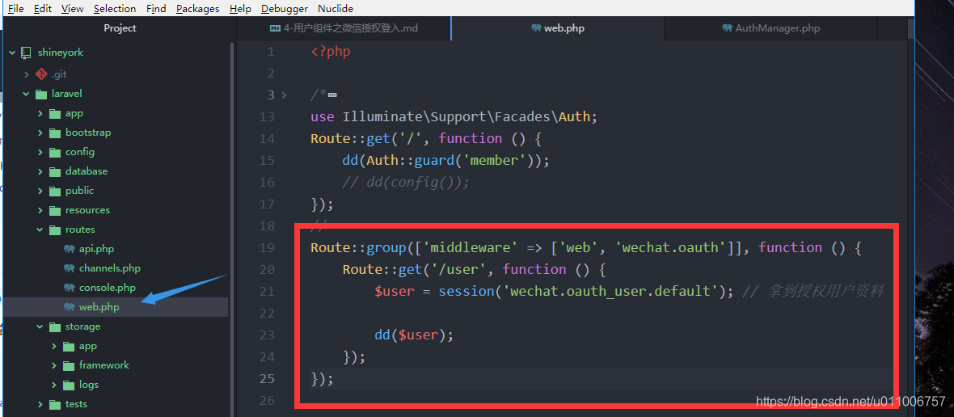This screenshot has height=417, width=954.
Task: Click the PHP icon beside channels.php
Action: tap(69, 268)
